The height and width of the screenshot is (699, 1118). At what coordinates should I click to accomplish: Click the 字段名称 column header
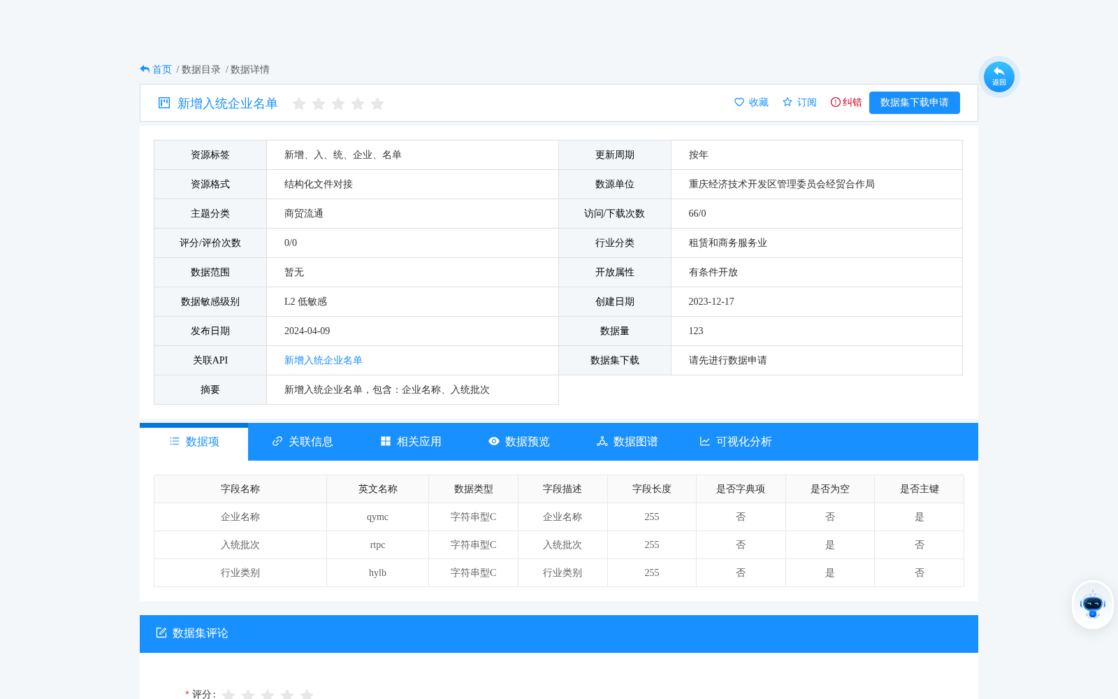(240, 489)
